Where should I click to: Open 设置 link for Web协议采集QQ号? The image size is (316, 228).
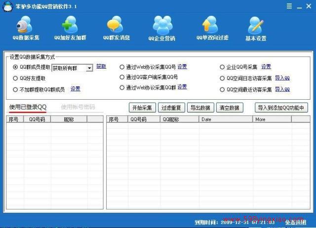pyautogui.click(x=182, y=67)
